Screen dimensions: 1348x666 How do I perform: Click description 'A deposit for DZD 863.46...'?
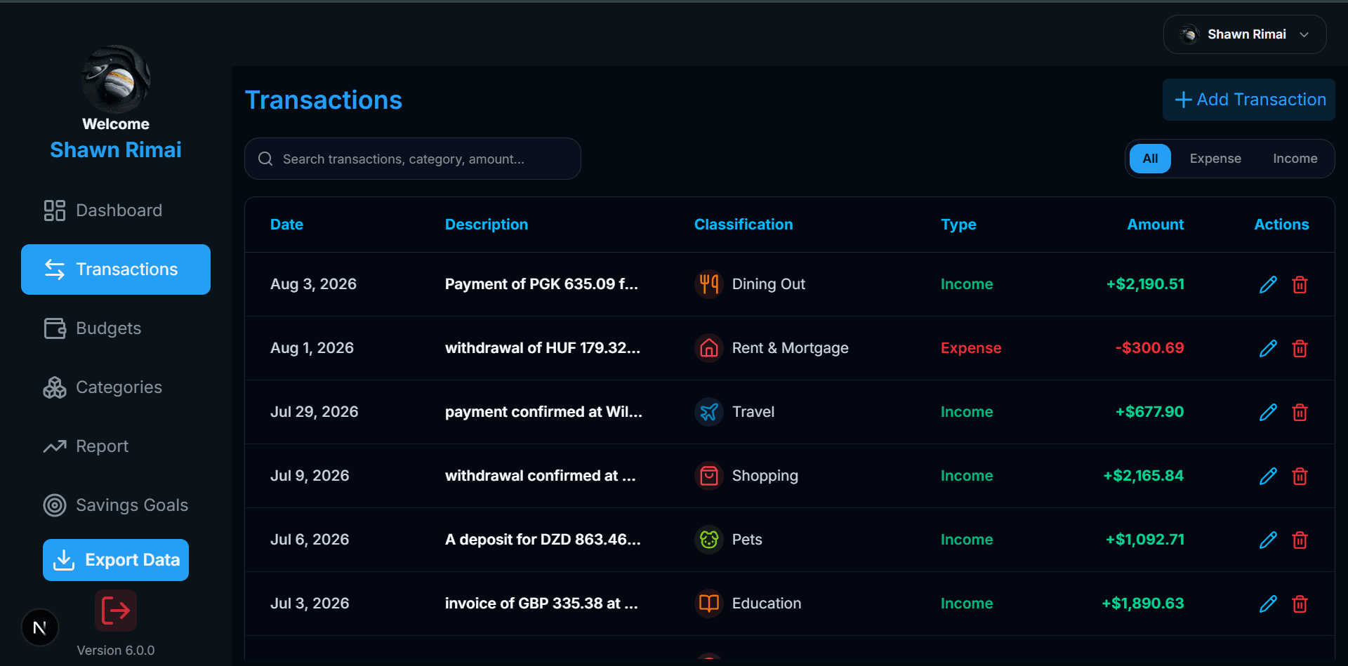click(x=543, y=540)
